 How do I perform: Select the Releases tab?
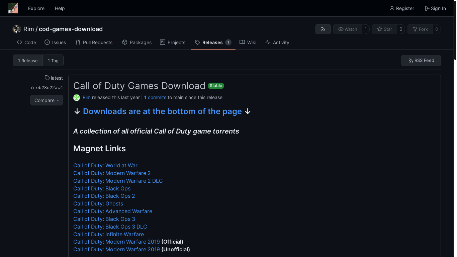tap(213, 42)
